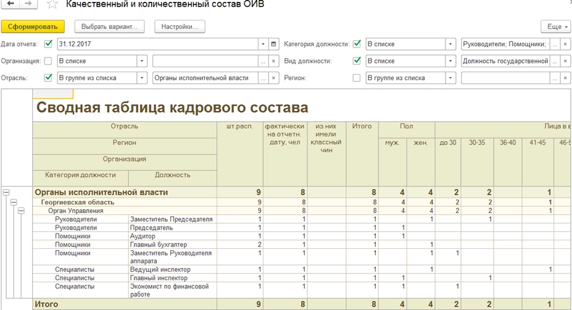The width and height of the screenshot is (572, 310).
Task: Toggle the Дата отчета checkbox
Action: pos(48,44)
